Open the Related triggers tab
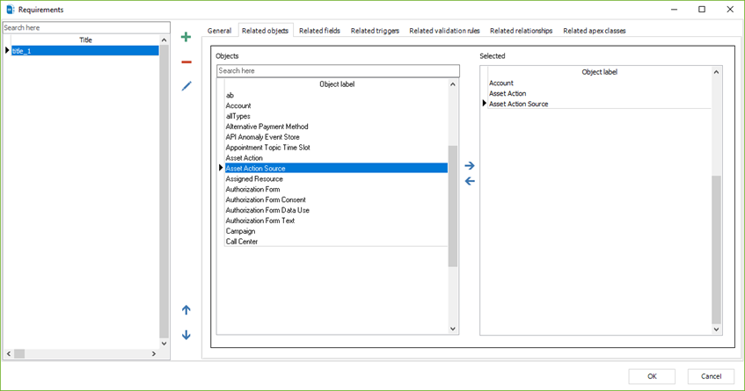 (x=375, y=31)
